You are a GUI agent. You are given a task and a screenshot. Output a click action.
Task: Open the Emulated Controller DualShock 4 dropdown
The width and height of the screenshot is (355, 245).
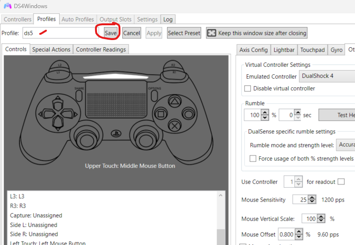click(x=327, y=76)
